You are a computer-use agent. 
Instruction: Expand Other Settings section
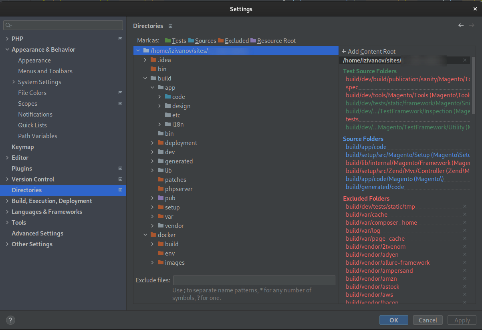(7, 244)
